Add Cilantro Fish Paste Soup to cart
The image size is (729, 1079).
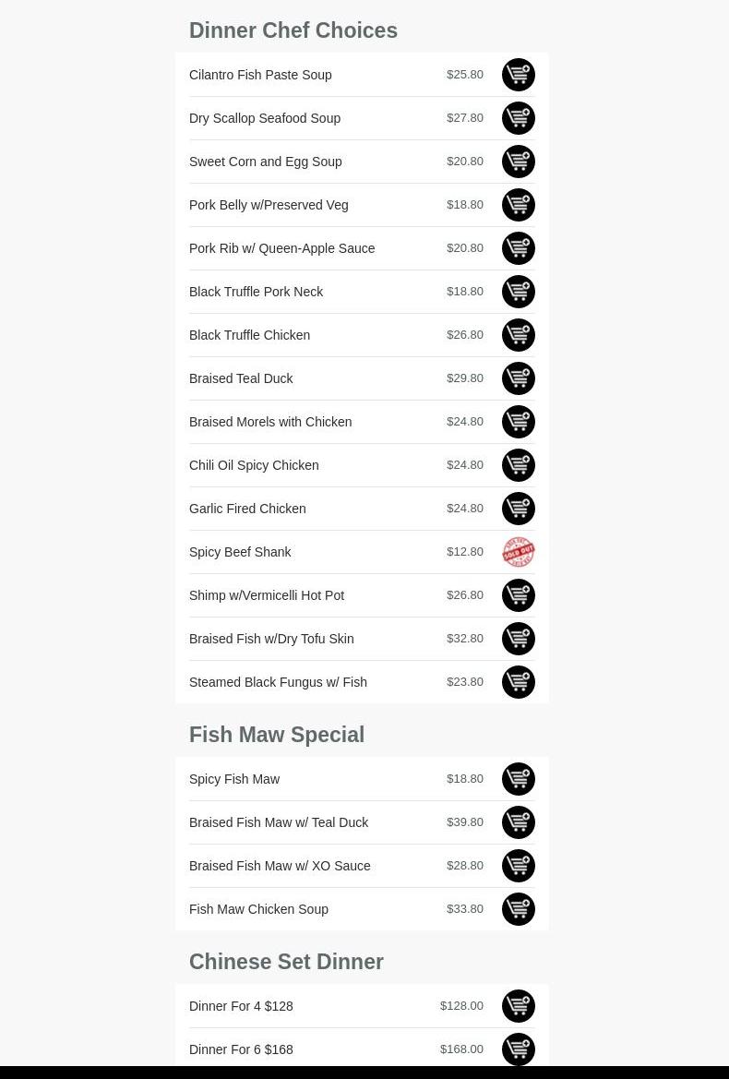tap(518, 75)
